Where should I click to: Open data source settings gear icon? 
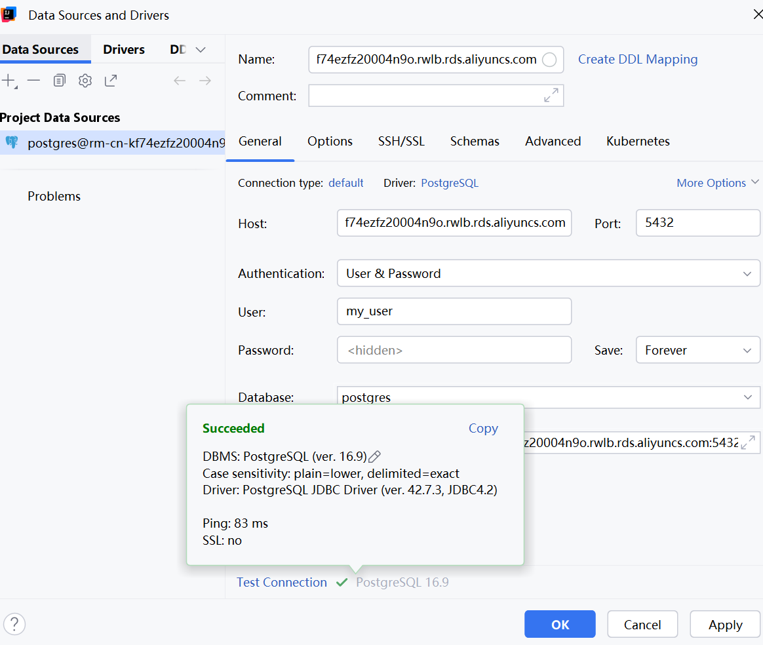(x=85, y=80)
